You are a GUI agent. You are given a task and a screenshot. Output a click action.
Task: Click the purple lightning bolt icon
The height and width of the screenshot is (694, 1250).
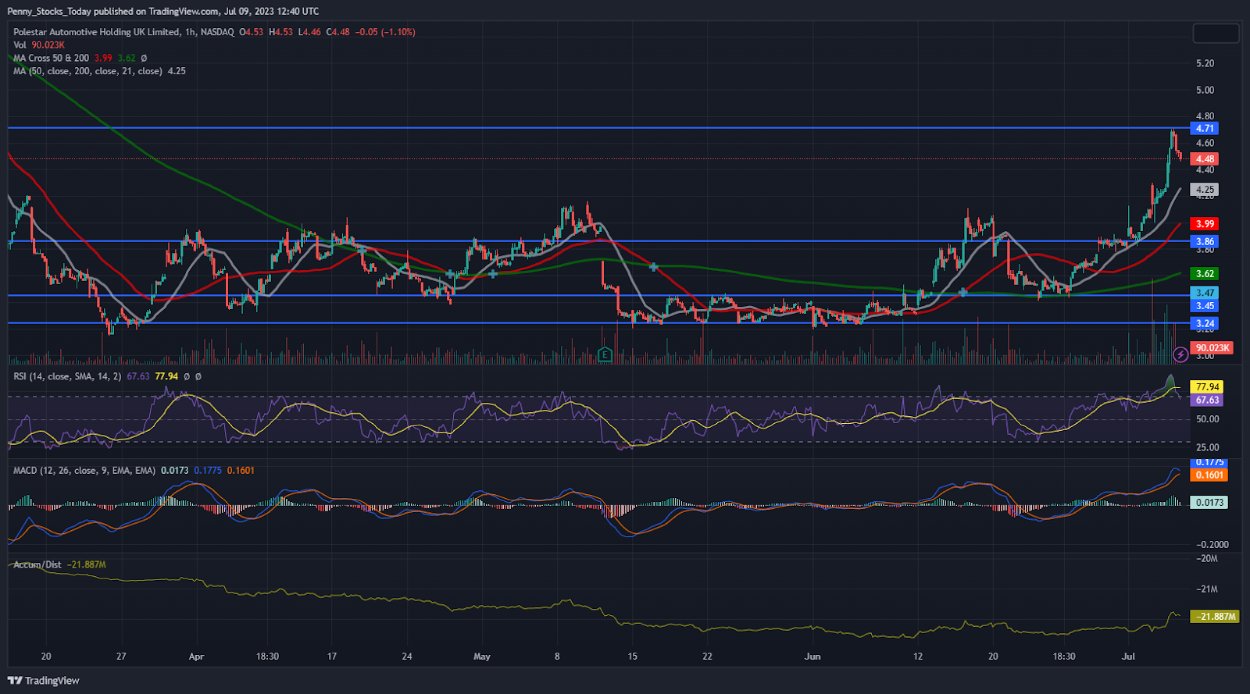pyautogui.click(x=1180, y=355)
